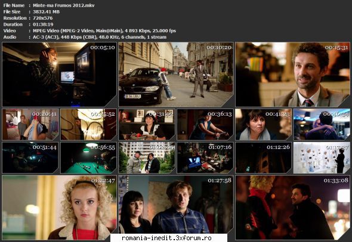Click the Video label
The width and height of the screenshot is (352, 242).
tap(10, 31)
